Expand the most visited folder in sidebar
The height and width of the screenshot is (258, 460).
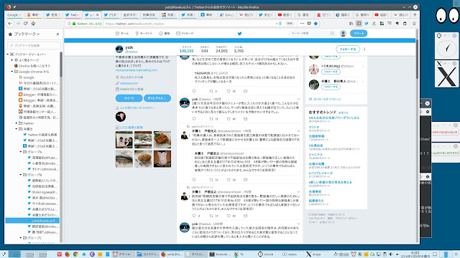(x=12, y=60)
